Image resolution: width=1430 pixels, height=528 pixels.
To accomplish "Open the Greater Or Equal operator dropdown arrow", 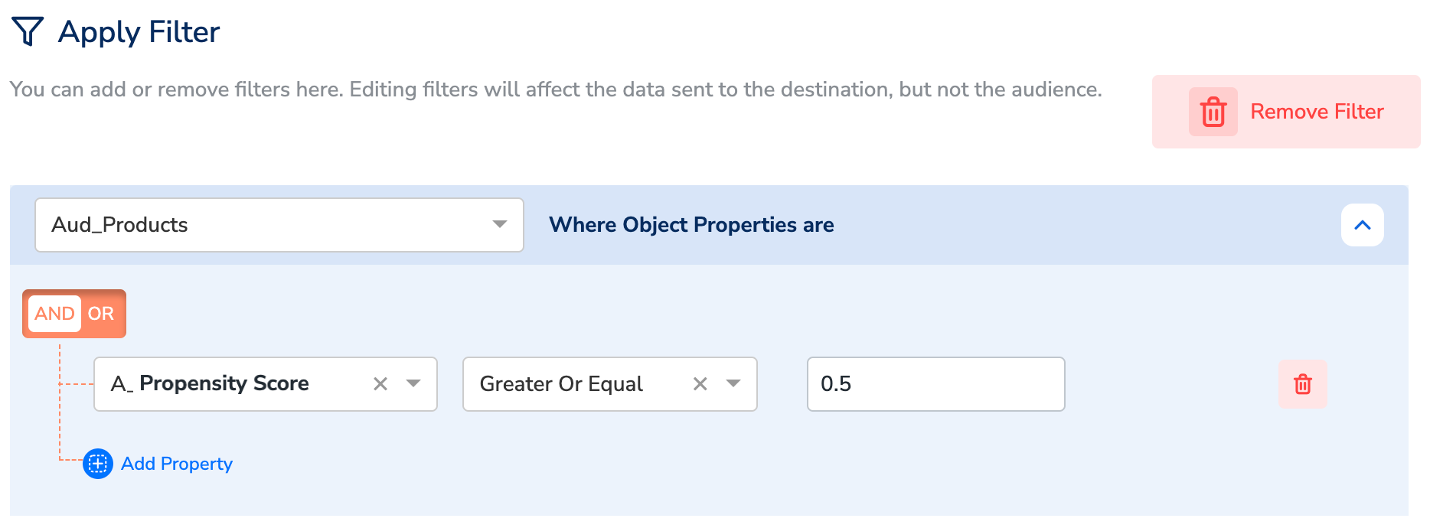I will [733, 384].
